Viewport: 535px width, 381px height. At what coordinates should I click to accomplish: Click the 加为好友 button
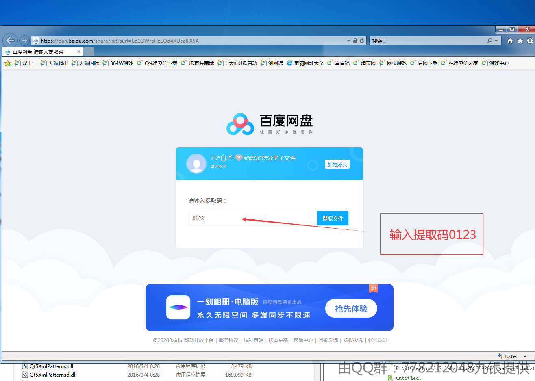337,164
